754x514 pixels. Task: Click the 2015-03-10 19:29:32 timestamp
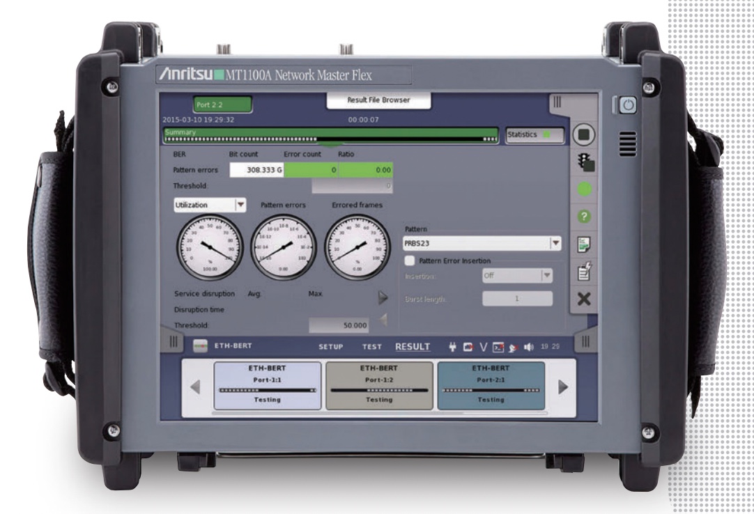coord(198,120)
